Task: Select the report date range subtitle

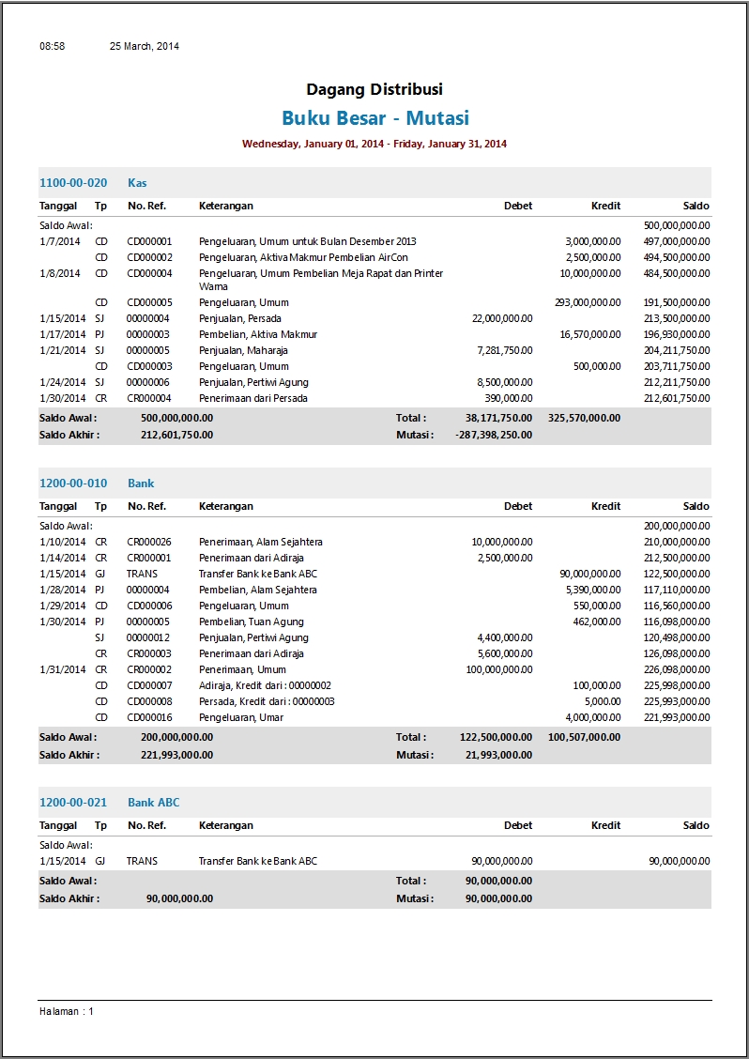Action: [x=374, y=144]
